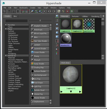
Task: Click the Show previous graph icon
Action: (x=23, y=11)
